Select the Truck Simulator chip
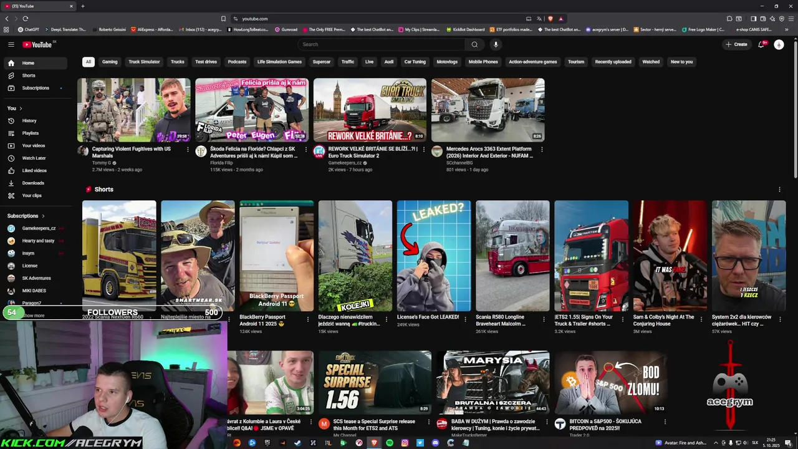The image size is (798, 449). (x=144, y=62)
